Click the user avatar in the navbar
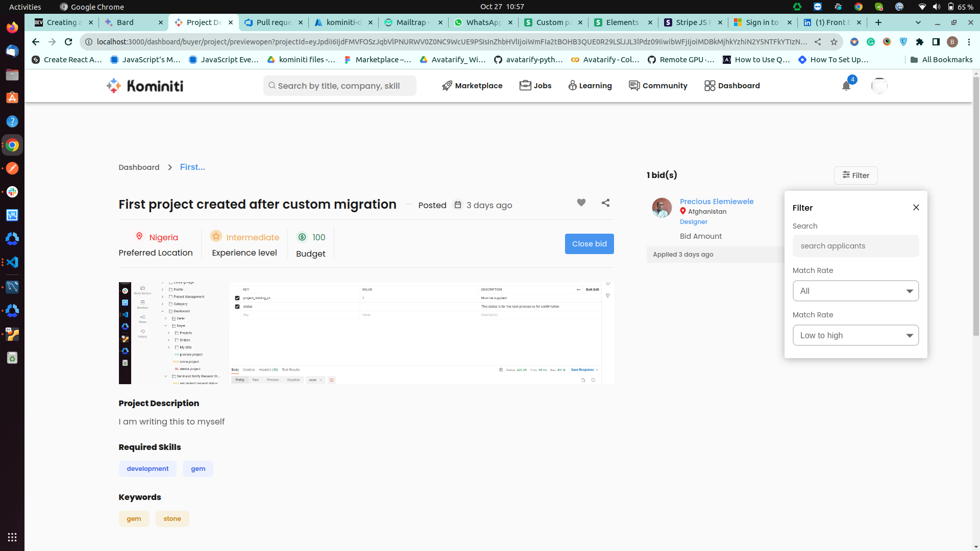This screenshot has width=980, height=551. pos(879,86)
